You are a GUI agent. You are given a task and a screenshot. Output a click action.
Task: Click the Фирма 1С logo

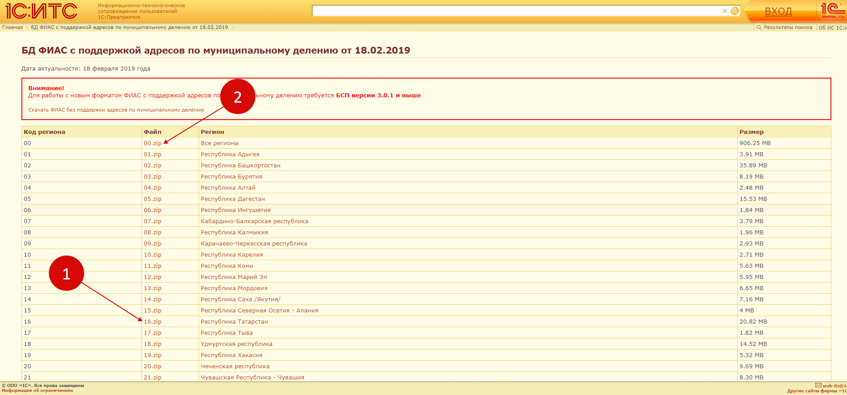pyautogui.click(x=833, y=11)
